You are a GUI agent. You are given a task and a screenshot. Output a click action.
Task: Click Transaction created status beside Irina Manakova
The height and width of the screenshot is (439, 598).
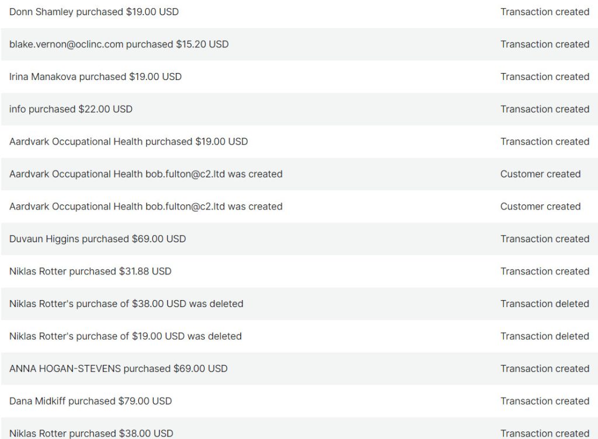coord(544,76)
